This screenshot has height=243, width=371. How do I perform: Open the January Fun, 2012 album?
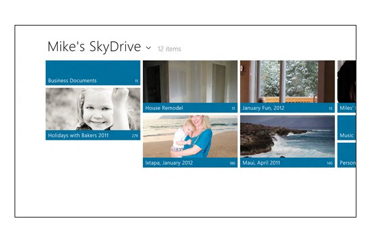(x=288, y=86)
